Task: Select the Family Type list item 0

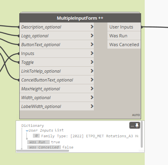Action: point(85,136)
